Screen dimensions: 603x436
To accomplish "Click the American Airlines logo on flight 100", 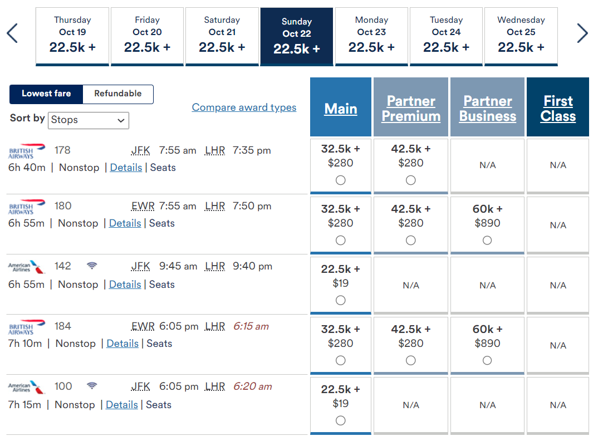I will (25, 386).
